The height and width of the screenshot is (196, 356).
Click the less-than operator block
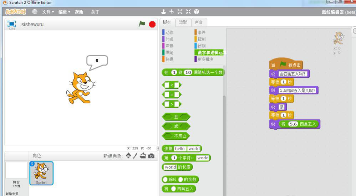pos(172,85)
